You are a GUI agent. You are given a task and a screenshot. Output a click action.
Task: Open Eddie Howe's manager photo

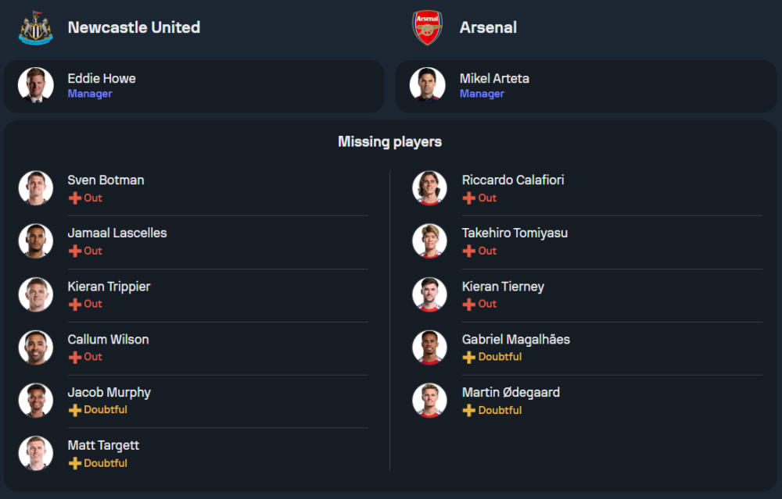click(36, 85)
